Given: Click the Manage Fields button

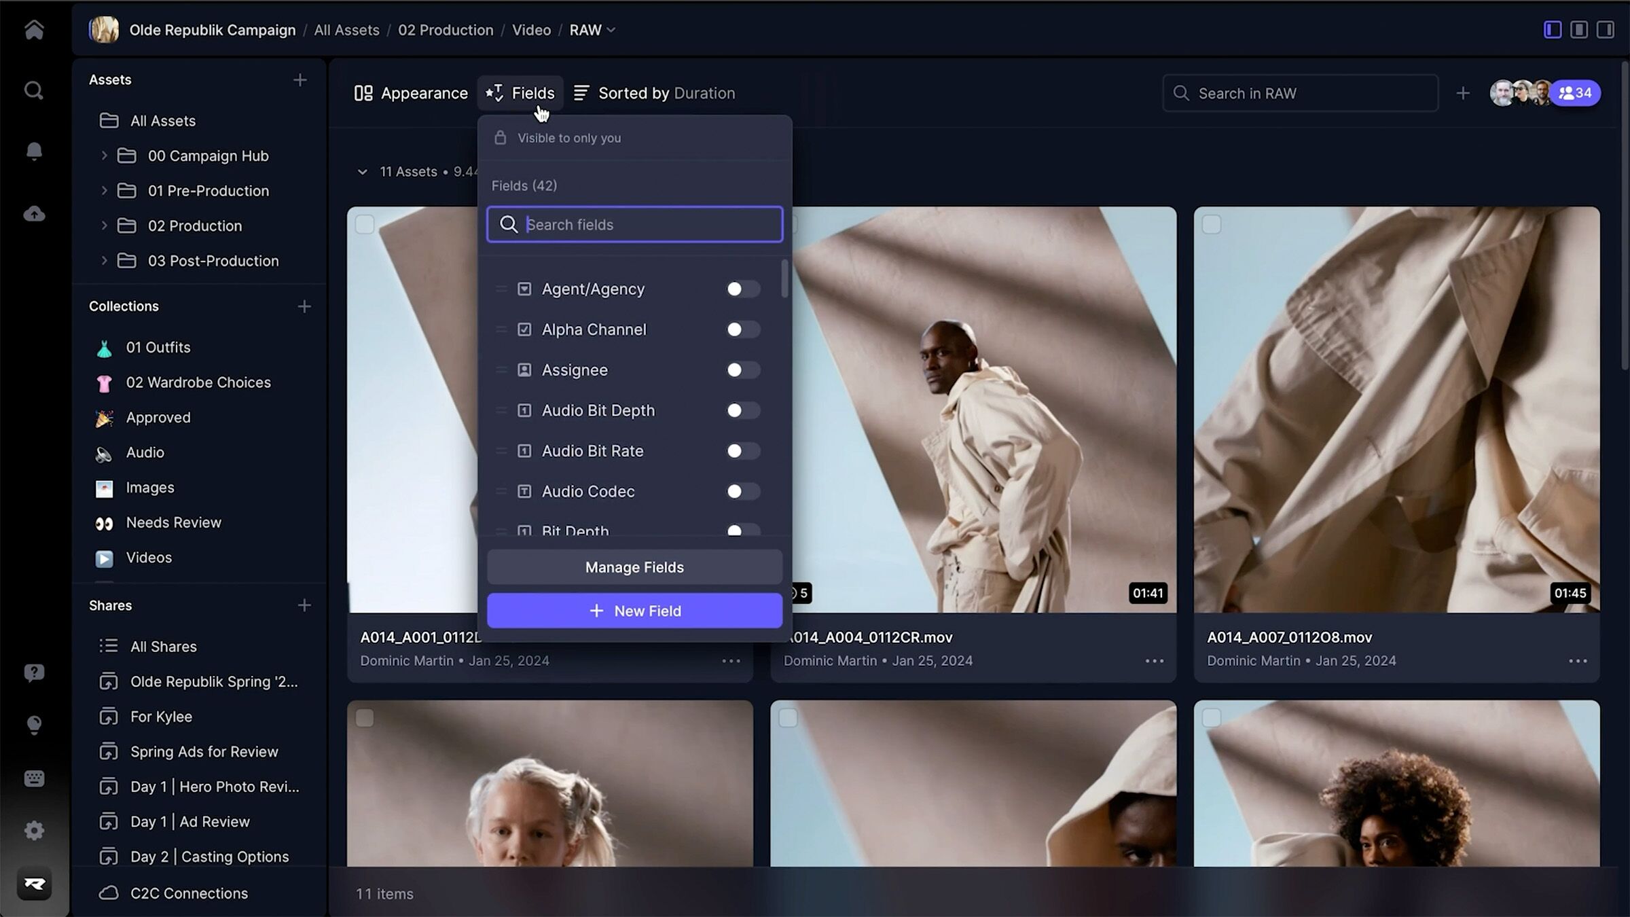Looking at the screenshot, I should (x=634, y=567).
